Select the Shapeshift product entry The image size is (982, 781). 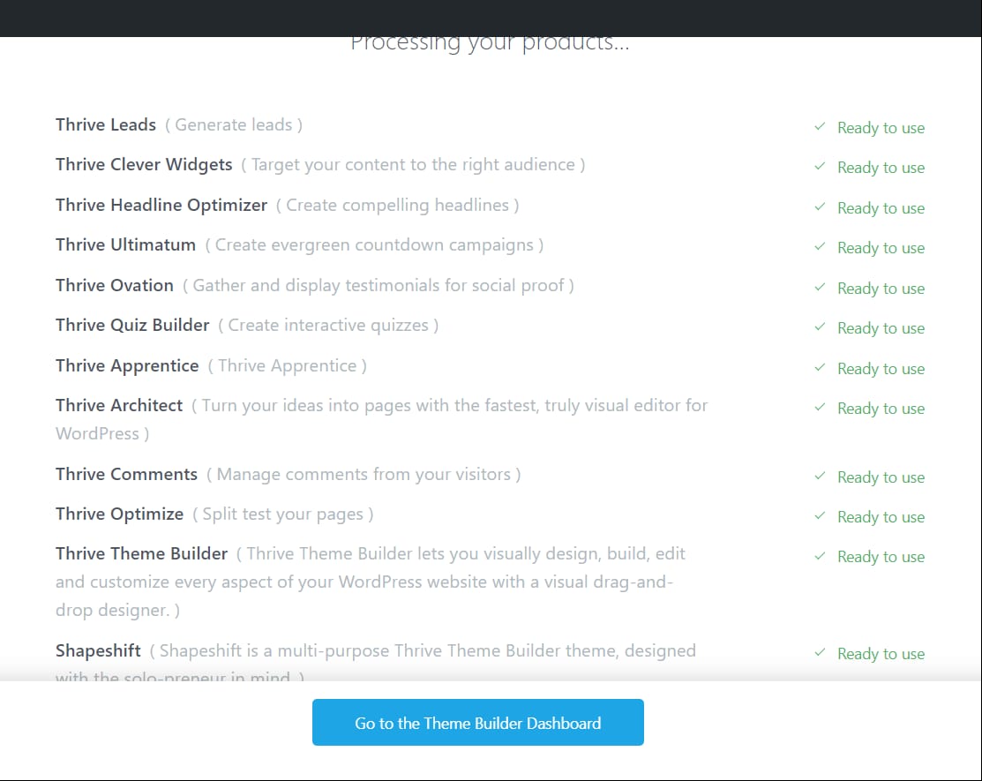(x=97, y=650)
